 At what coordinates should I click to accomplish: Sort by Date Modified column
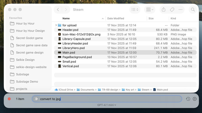(116, 18)
